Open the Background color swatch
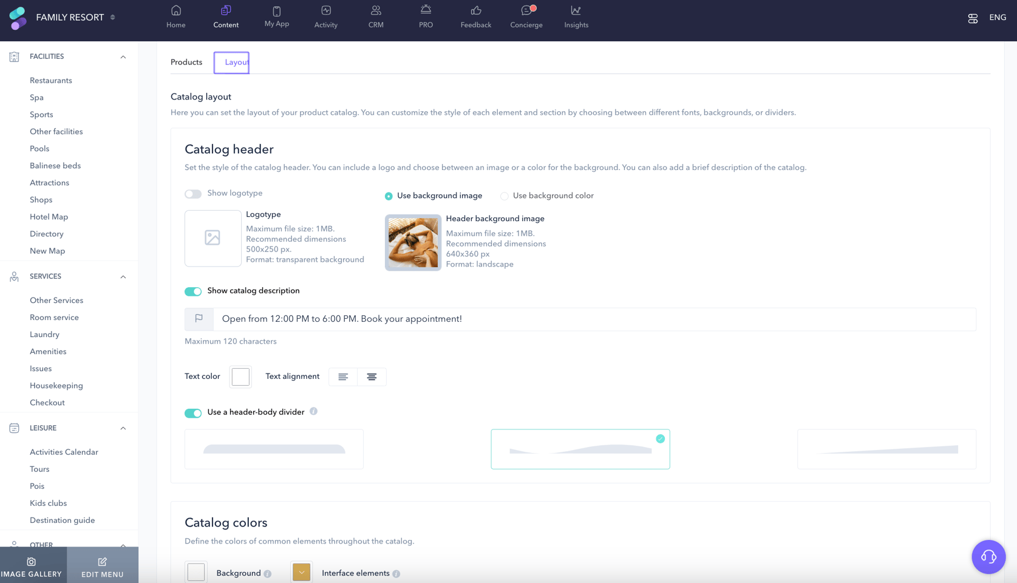 pyautogui.click(x=196, y=572)
